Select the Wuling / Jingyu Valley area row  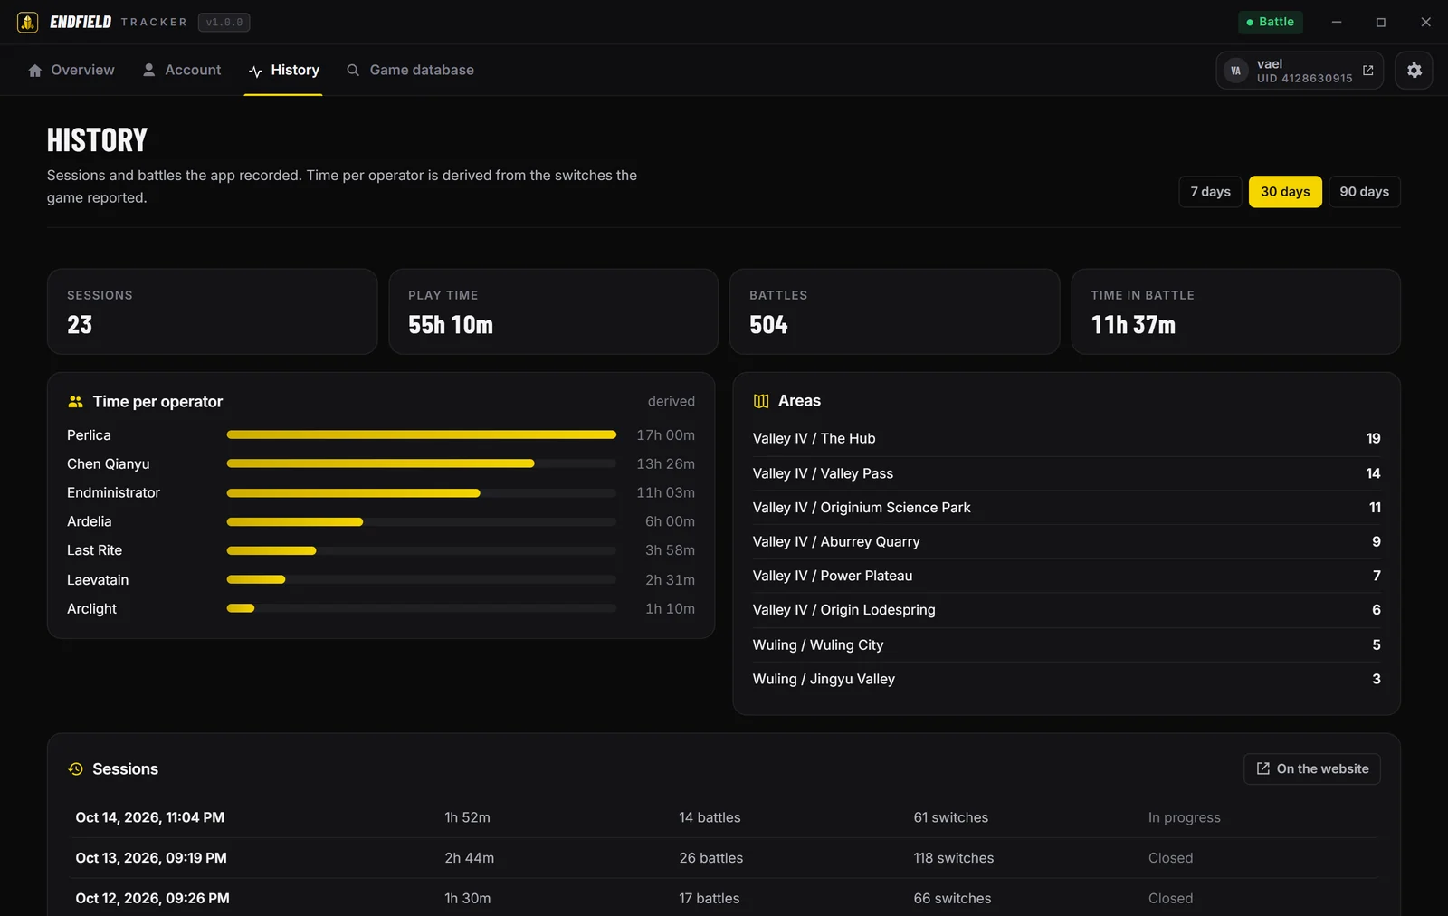pyautogui.click(x=1066, y=679)
